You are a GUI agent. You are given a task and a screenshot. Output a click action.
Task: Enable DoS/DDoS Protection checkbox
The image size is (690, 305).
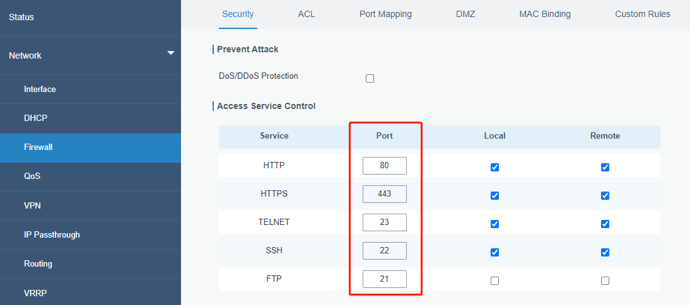point(370,79)
